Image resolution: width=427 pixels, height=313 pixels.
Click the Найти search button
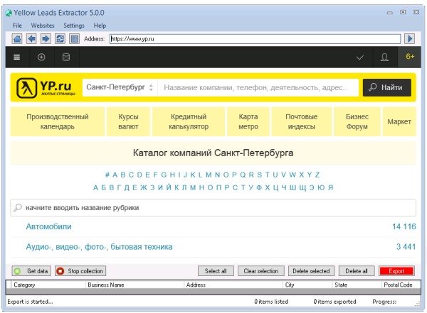[x=386, y=87]
